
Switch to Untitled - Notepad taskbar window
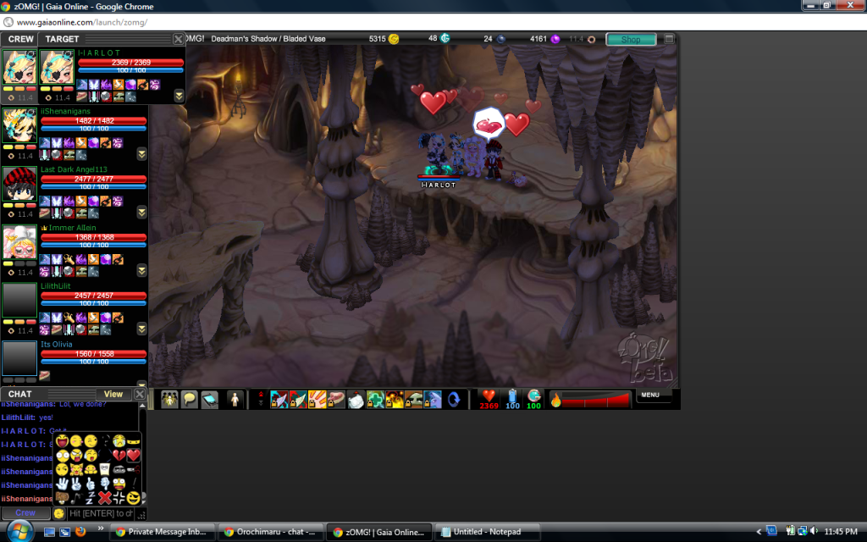pos(486,532)
